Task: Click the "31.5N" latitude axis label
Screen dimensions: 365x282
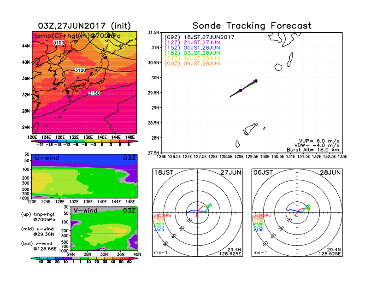Action: 153,33
